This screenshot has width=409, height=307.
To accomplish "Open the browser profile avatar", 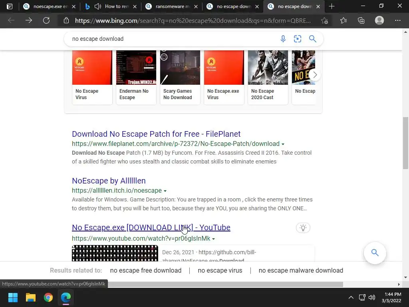I will (x=379, y=20).
